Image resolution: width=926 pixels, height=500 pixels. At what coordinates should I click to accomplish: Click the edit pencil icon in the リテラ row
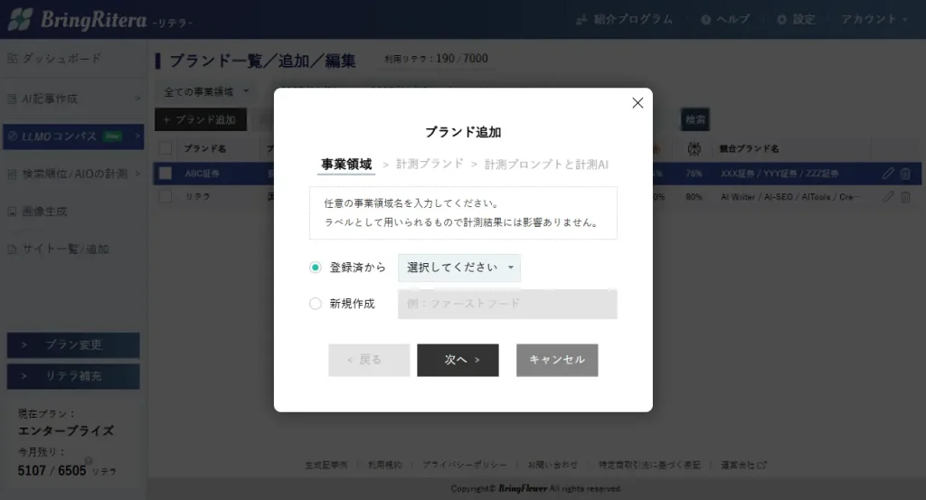coord(888,196)
